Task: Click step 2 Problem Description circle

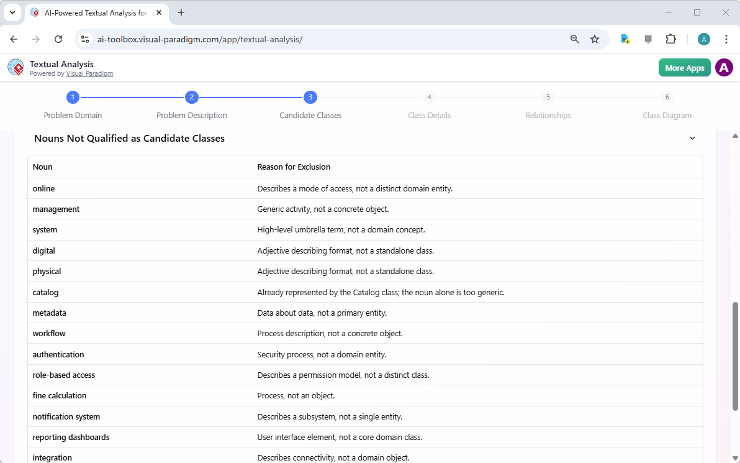Action: pos(191,97)
